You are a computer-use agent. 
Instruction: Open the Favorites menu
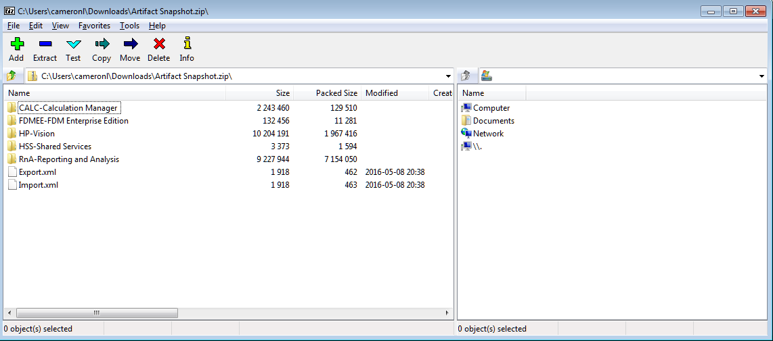(94, 26)
